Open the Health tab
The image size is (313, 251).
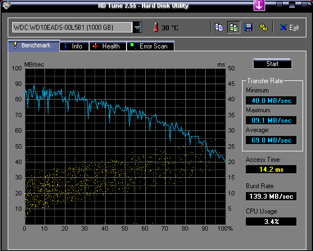point(108,46)
